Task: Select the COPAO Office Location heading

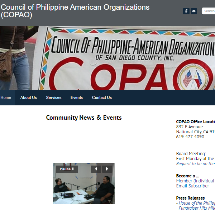Action: coord(196,121)
